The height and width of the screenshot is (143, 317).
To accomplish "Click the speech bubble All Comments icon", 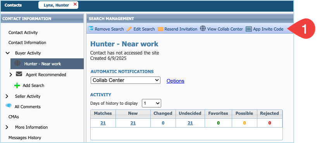I will (9, 106).
